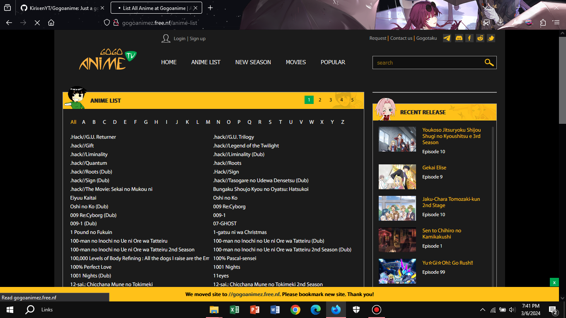Screen dimensions: 566x318
Task: Open Jaku-Chara Tomozaki-kun 2nd Stage link
Action: (x=451, y=202)
